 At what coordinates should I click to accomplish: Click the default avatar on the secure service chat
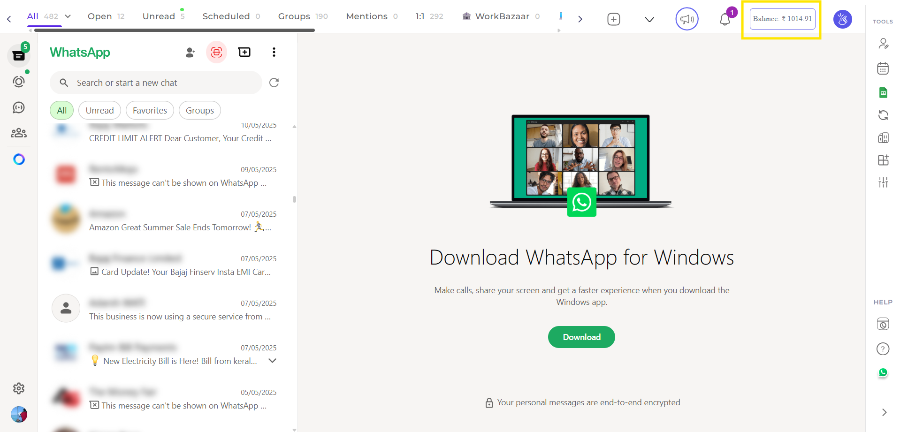tap(66, 308)
